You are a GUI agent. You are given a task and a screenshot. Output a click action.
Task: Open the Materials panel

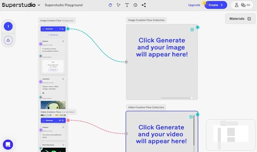point(240,19)
